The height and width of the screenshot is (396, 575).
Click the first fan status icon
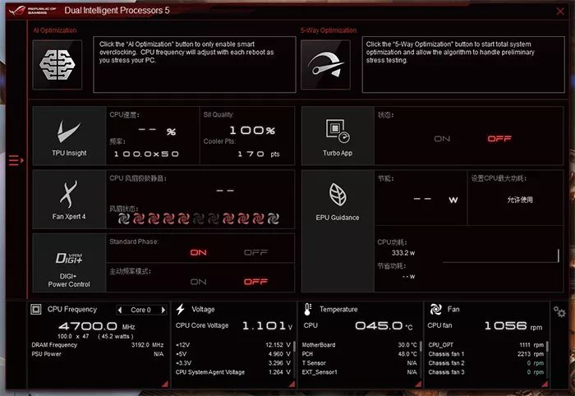point(124,219)
